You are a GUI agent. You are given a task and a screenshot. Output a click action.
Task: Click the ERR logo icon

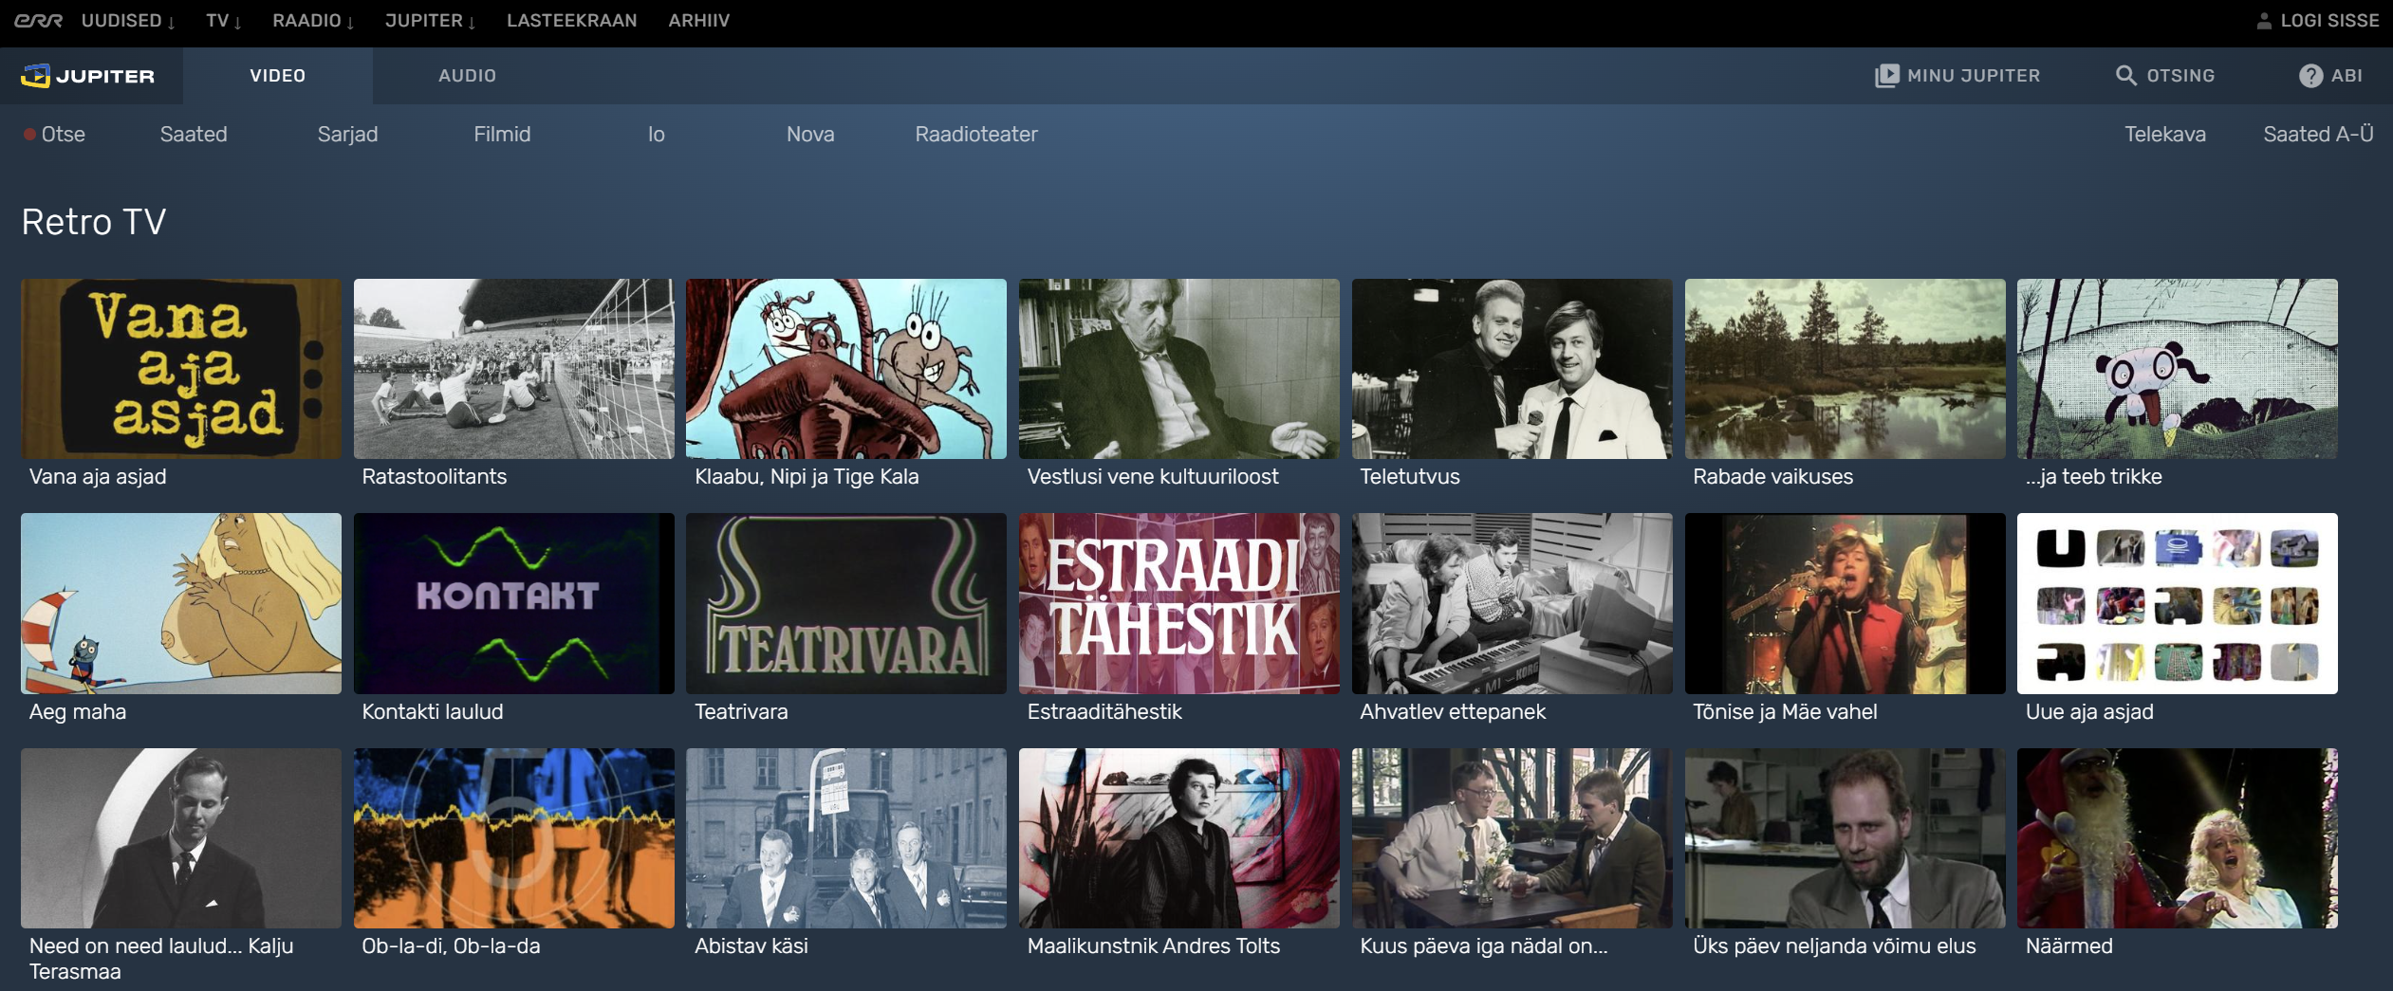[x=38, y=21]
